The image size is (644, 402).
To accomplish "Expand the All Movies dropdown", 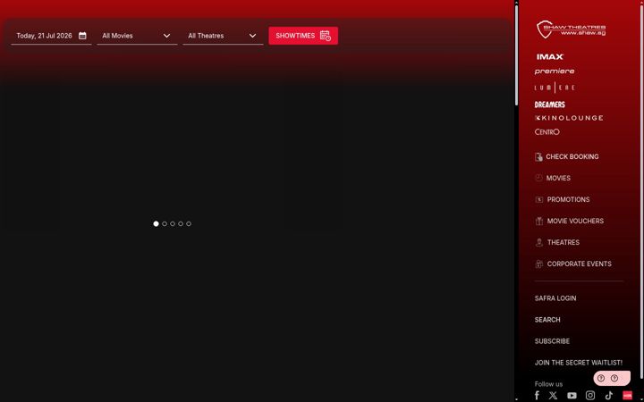I will (x=137, y=36).
